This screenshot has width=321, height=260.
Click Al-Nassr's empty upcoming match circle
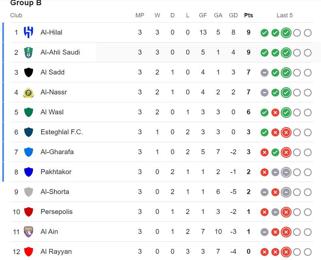(x=297, y=92)
